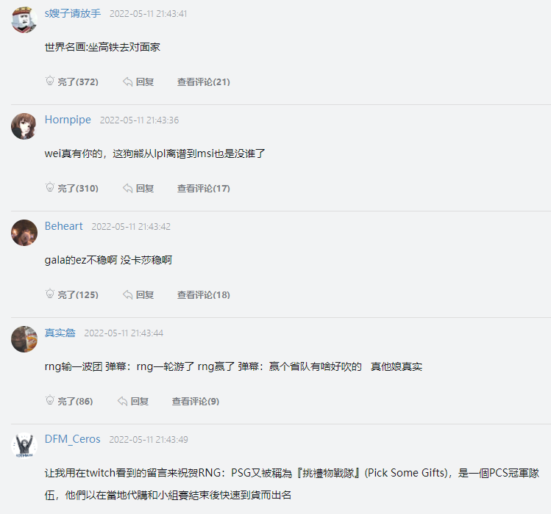The image size is (551, 514).
Task: Click the lightbulb icon on s嫂子请放手's comment
Action: (50, 82)
